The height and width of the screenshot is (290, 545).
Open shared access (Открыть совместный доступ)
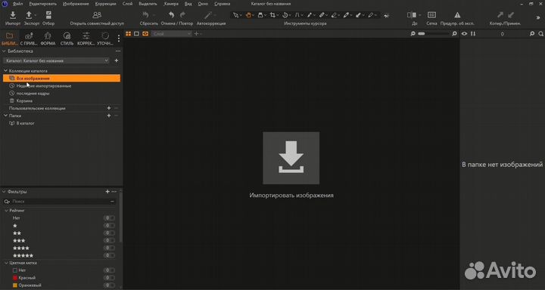click(x=97, y=15)
